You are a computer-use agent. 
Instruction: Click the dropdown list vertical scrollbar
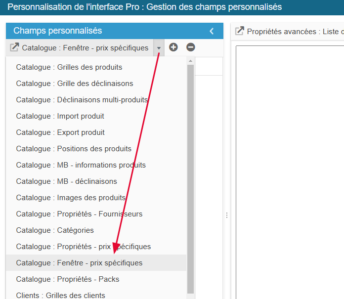[x=190, y=173]
